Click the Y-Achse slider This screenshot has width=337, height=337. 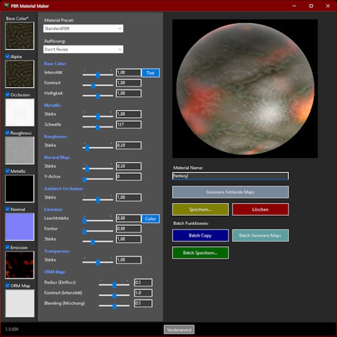98,178
